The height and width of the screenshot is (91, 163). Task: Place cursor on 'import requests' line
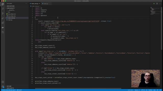click(x=41, y=10)
